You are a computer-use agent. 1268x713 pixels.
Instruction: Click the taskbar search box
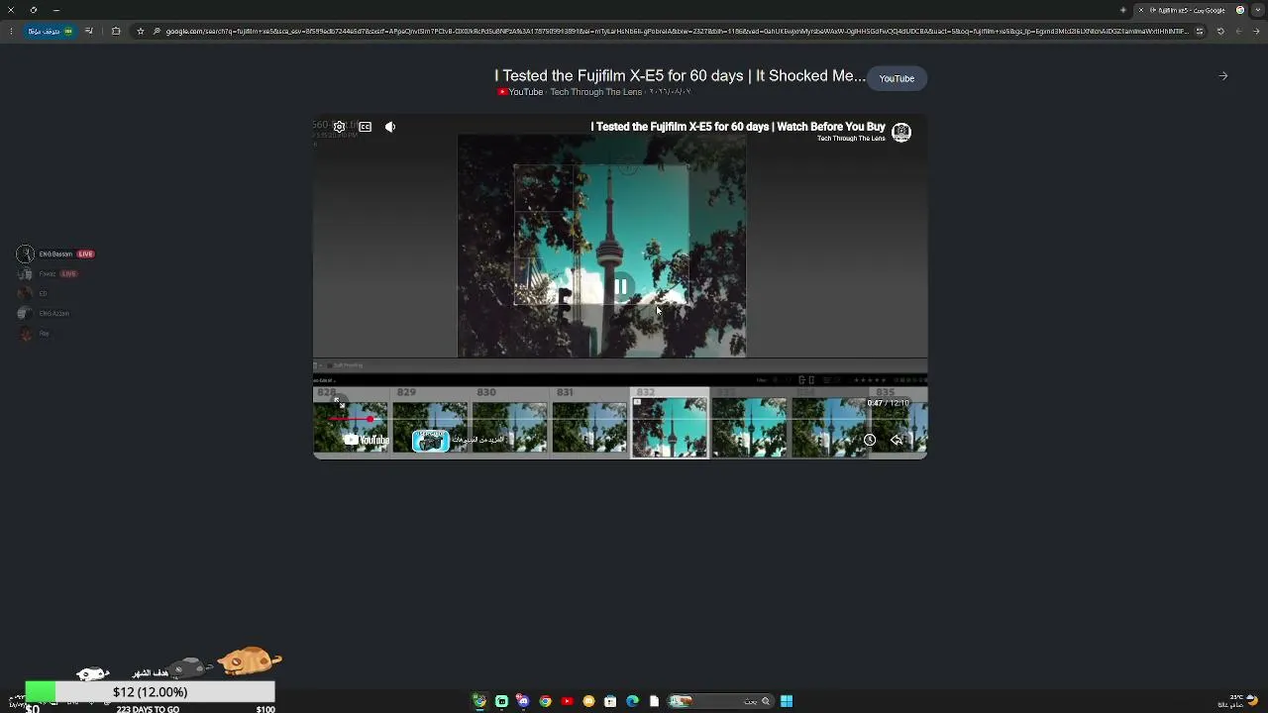point(720,701)
